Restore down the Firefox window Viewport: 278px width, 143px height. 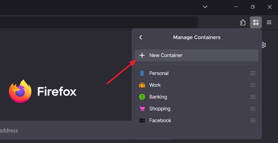pos(253,7)
